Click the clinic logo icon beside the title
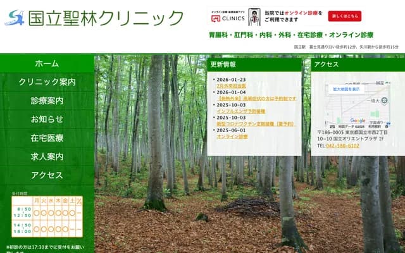This screenshot has width=405, height=253. (x=16, y=16)
